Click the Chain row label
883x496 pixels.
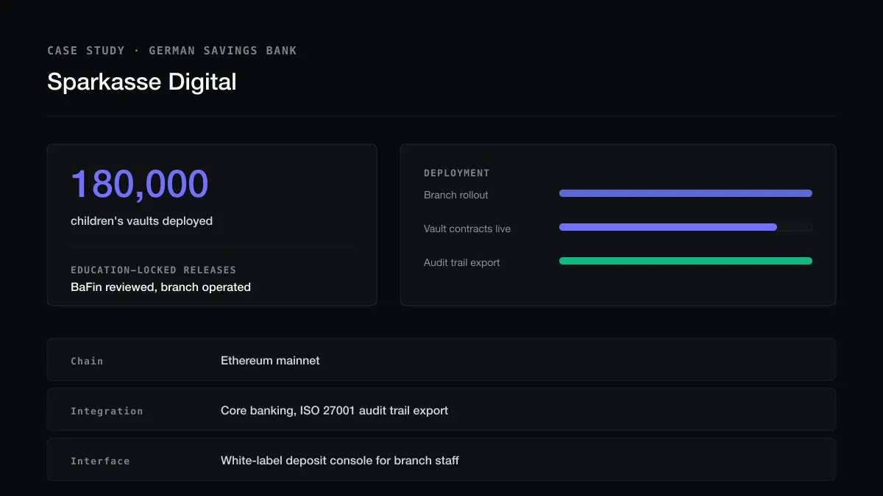click(87, 361)
